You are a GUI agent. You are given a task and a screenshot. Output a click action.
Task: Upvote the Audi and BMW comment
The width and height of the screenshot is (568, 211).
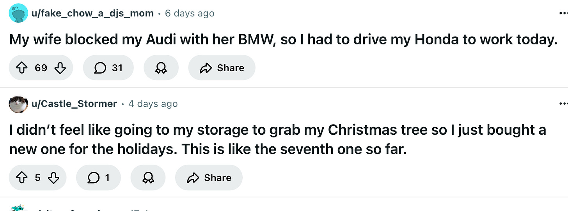click(22, 68)
